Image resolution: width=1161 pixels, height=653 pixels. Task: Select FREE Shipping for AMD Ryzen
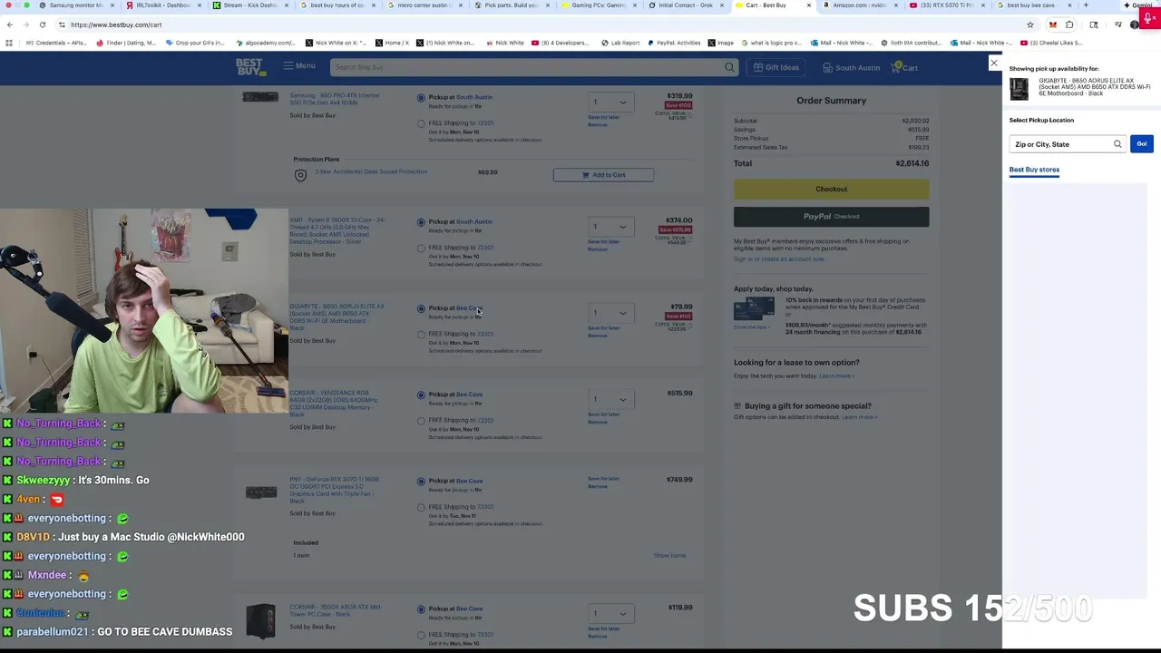[421, 249]
